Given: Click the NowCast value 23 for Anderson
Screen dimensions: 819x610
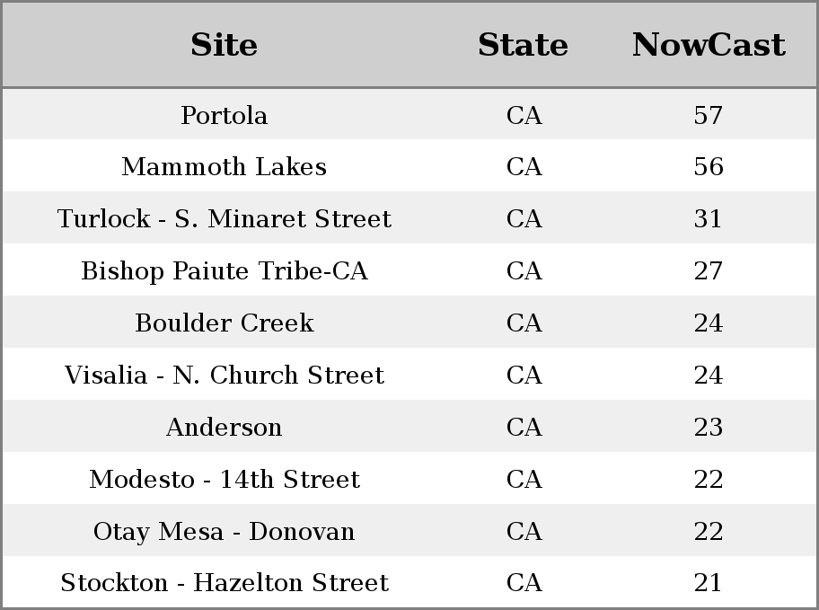Looking at the screenshot, I should click(x=709, y=427).
